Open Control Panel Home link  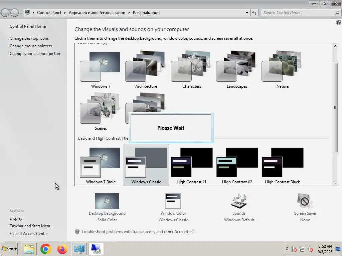(x=28, y=26)
